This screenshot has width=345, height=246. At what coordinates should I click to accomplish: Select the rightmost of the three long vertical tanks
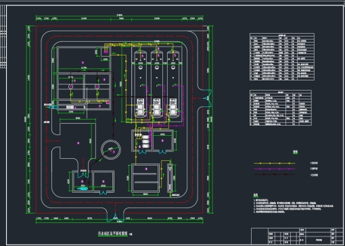173,84
